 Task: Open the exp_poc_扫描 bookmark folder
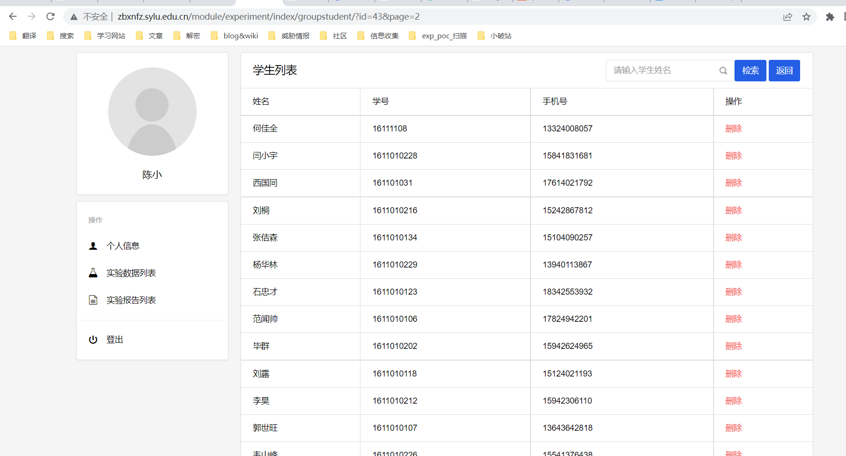(x=438, y=36)
